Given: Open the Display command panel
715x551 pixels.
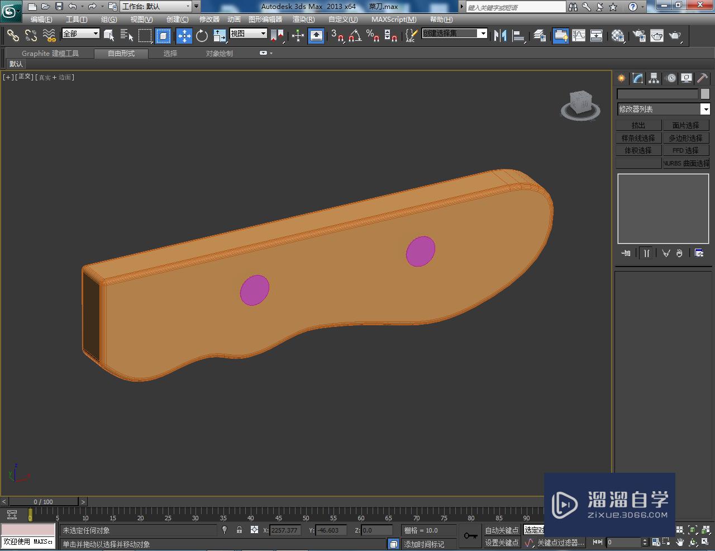Looking at the screenshot, I should pos(687,78).
